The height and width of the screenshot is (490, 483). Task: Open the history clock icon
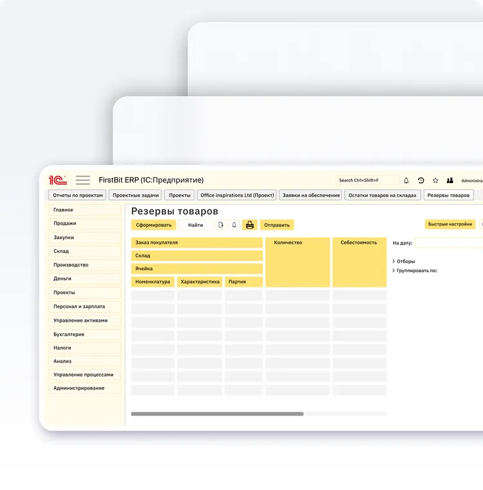tap(421, 181)
